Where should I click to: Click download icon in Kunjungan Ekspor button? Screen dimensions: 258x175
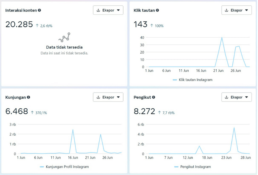pos(98,97)
